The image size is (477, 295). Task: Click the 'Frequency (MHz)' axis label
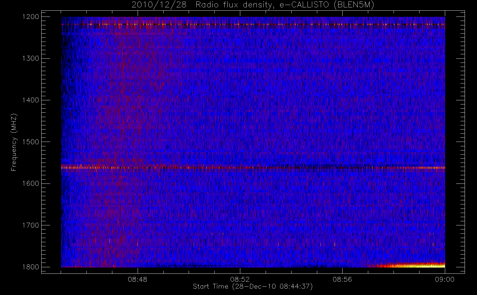(x=14, y=142)
